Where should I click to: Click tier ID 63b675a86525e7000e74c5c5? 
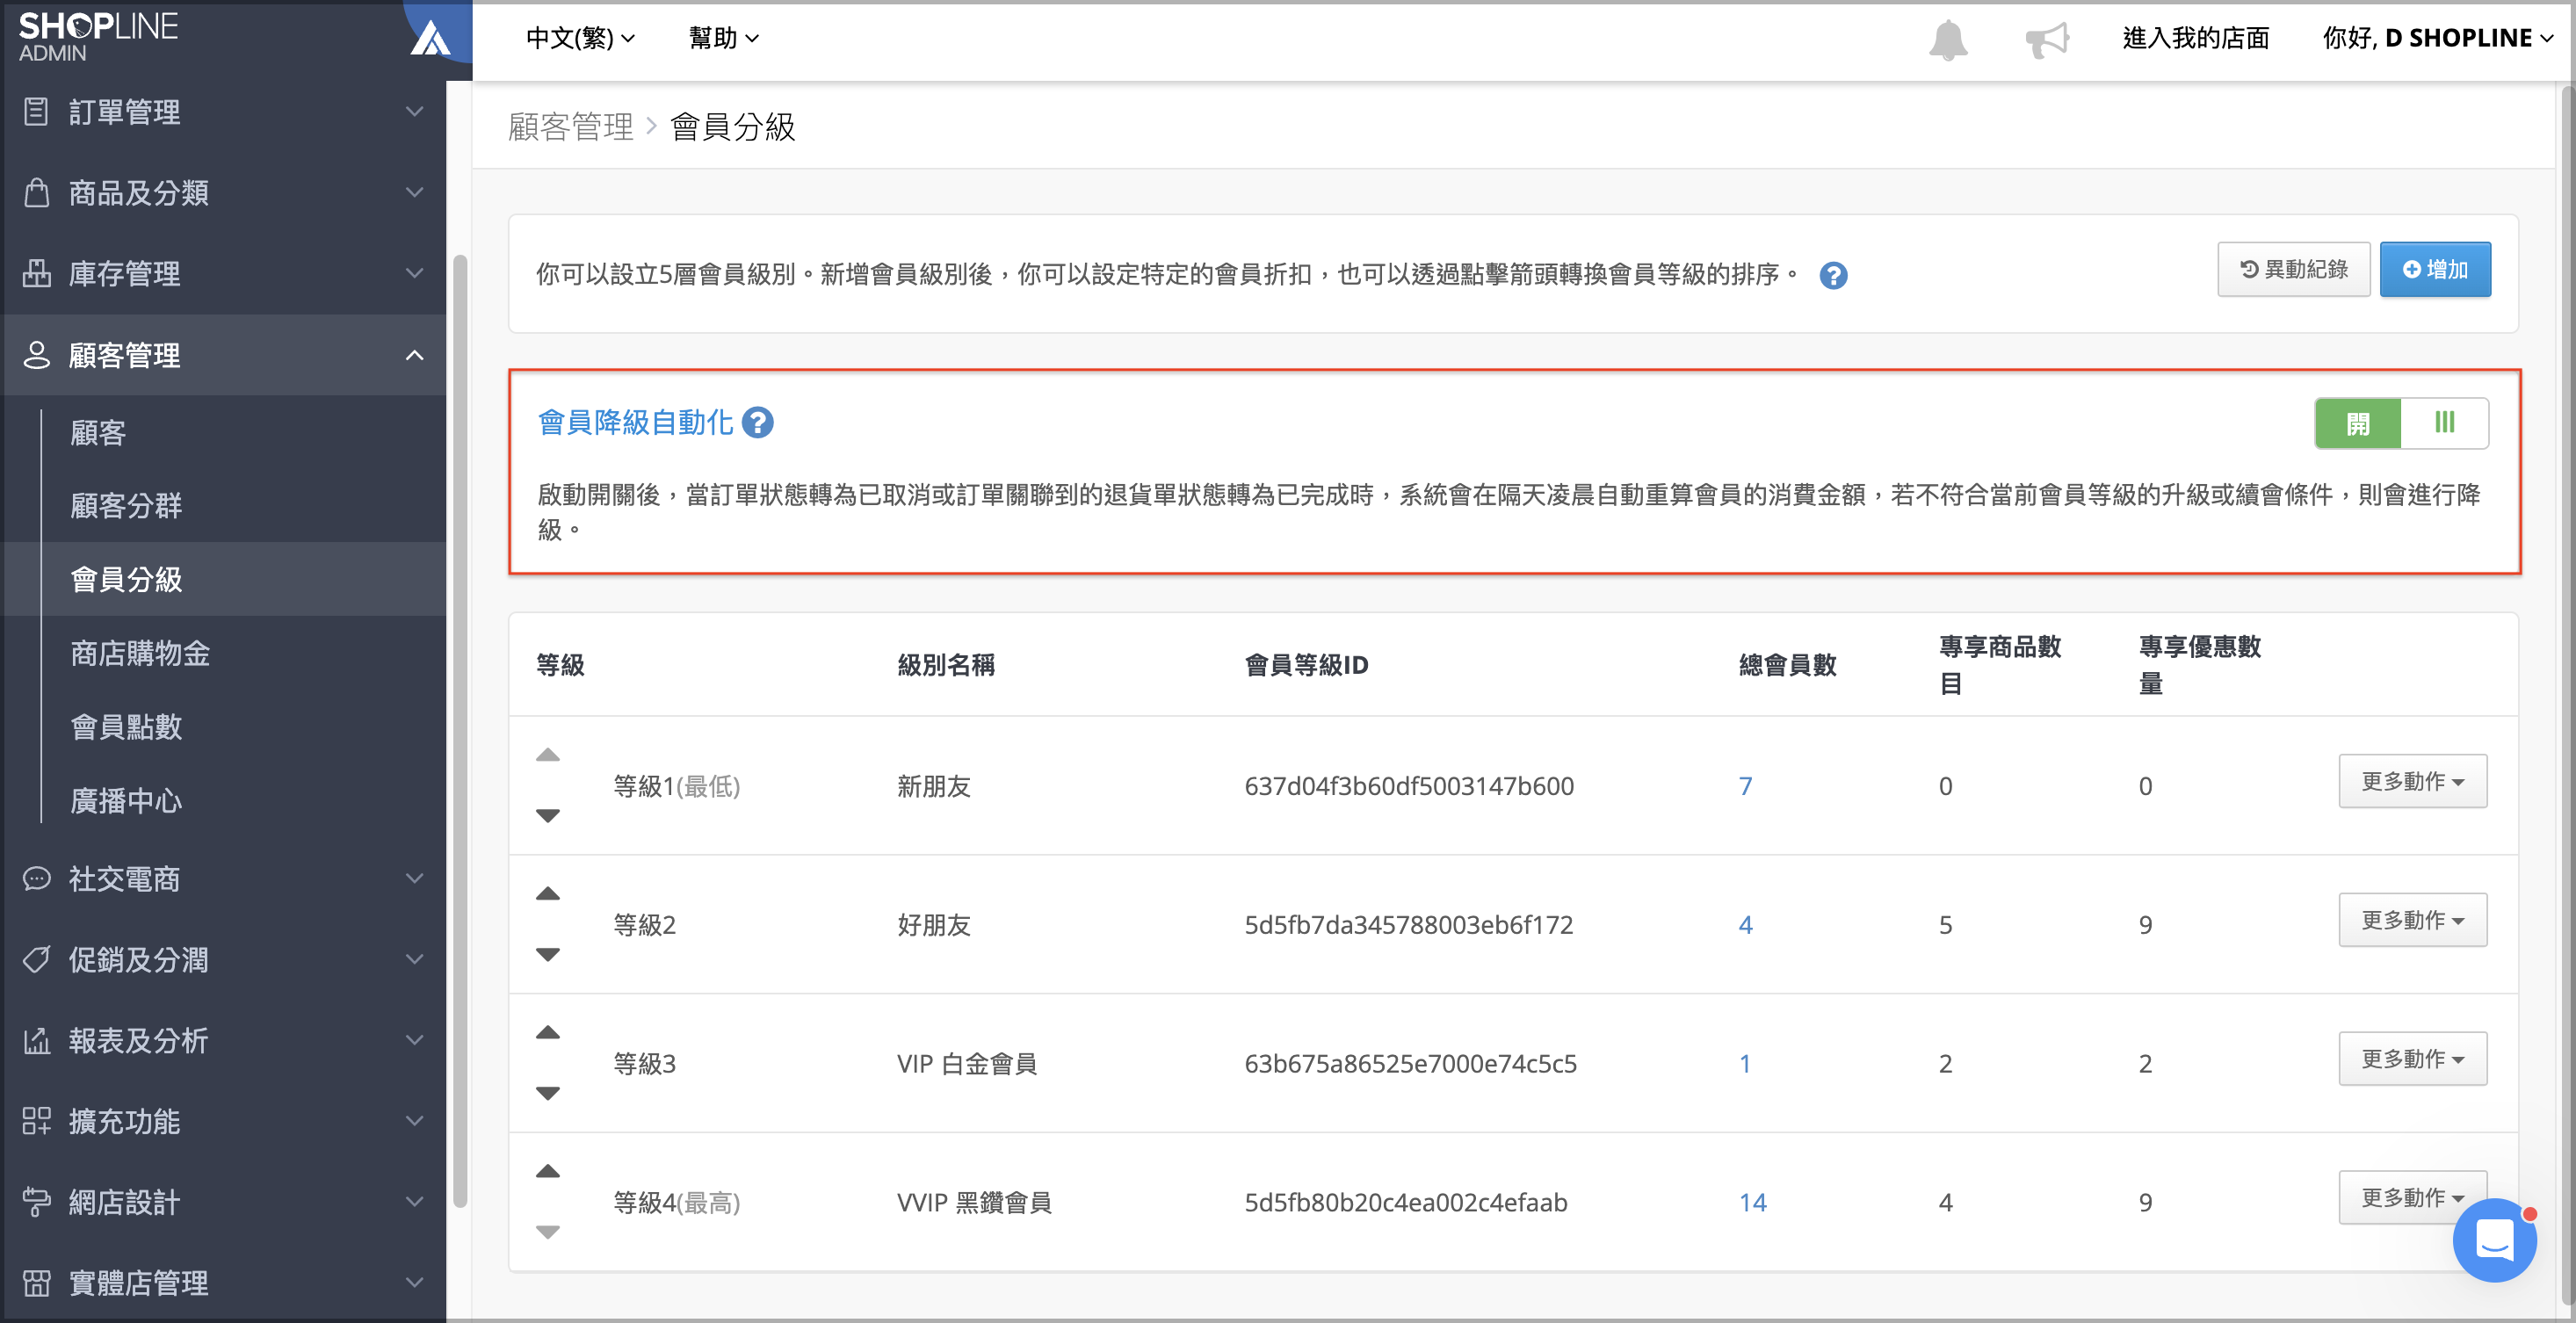(x=1410, y=1063)
